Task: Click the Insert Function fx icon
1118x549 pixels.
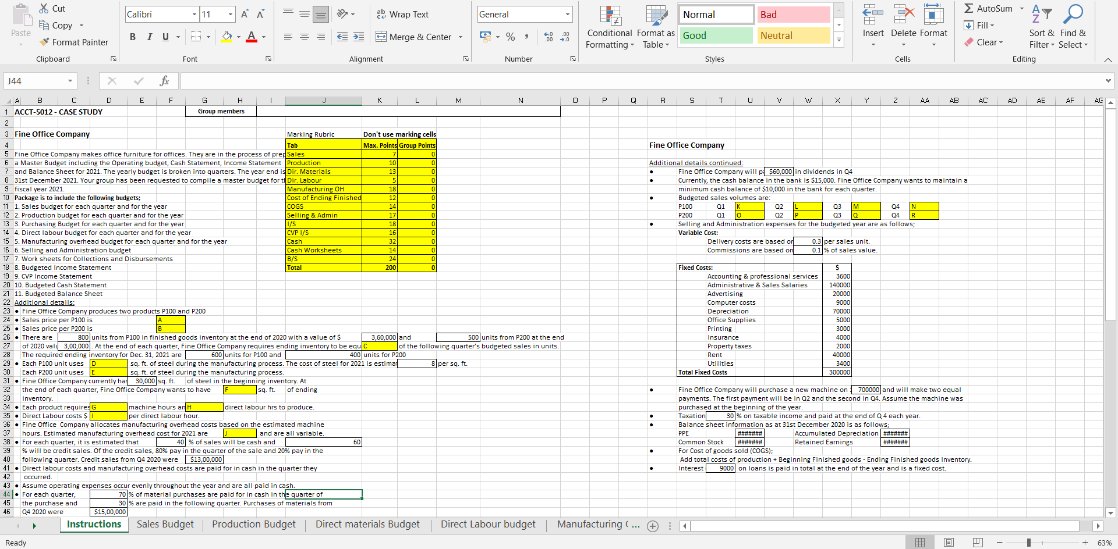Action: [164, 81]
